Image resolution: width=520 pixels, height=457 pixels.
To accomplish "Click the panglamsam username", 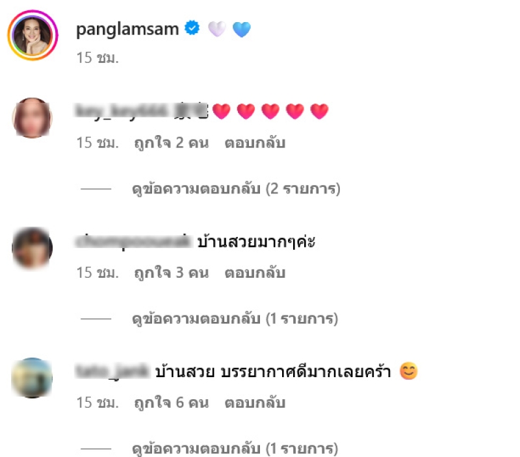I will 127,29.
